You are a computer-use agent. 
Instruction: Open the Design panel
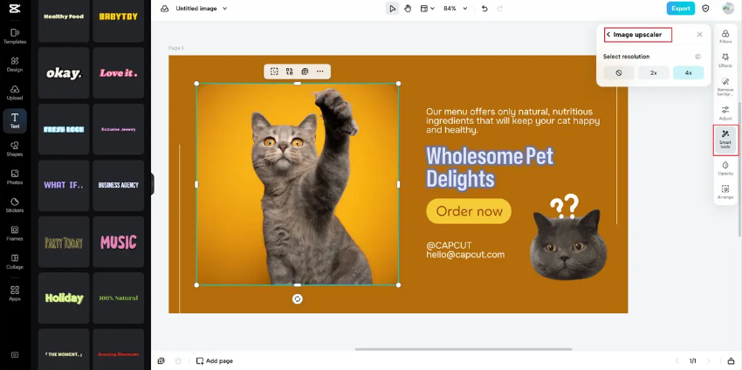(15, 65)
